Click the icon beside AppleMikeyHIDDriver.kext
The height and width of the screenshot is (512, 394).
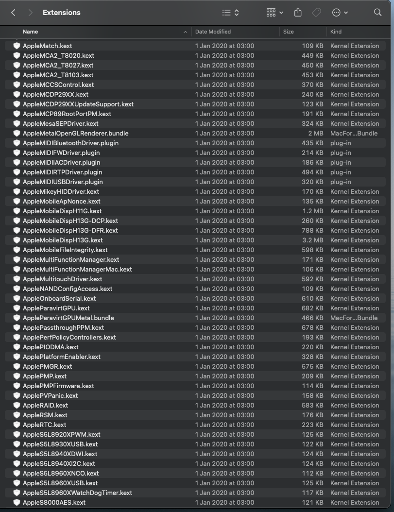point(17,192)
